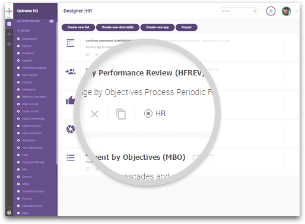Click the add-person icon in app list
The height and width of the screenshot is (224, 305).
click(x=71, y=71)
